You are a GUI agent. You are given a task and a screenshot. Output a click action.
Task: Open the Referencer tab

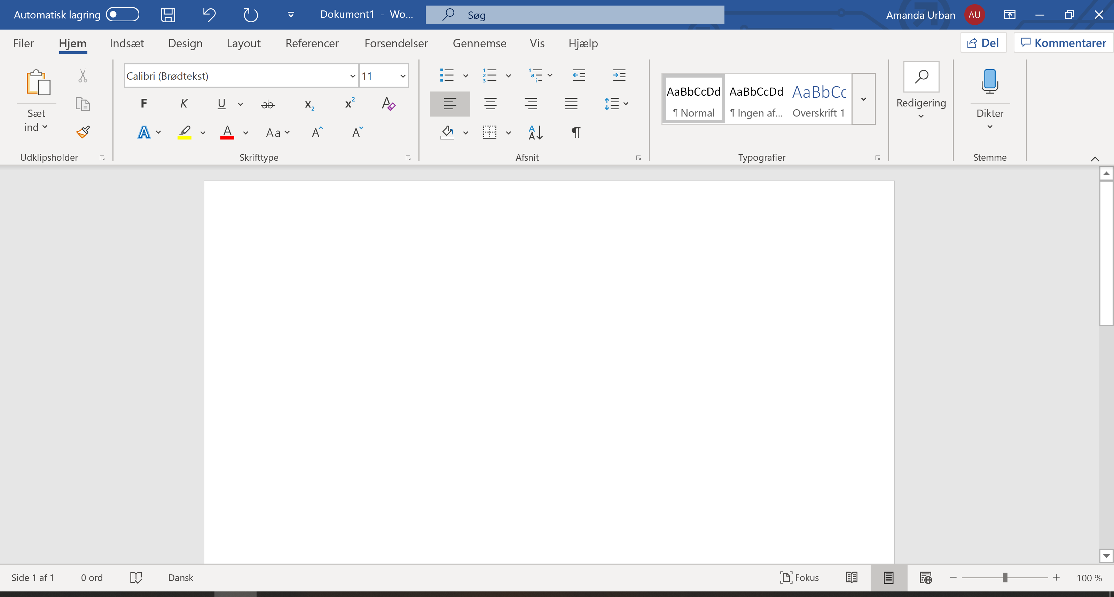[x=312, y=43]
